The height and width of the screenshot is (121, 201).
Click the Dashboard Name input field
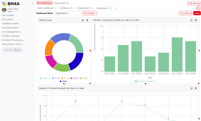[68, 13]
